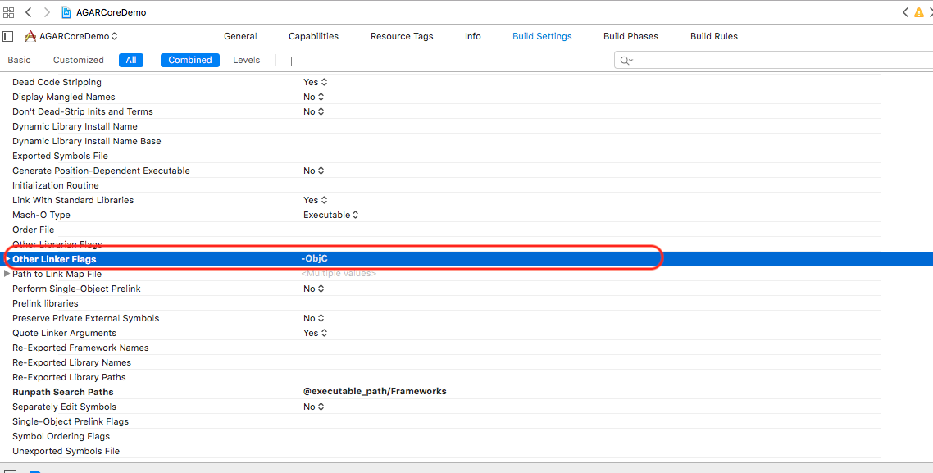
Task: Change Link With Standard Libraries value
Action: pos(316,201)
